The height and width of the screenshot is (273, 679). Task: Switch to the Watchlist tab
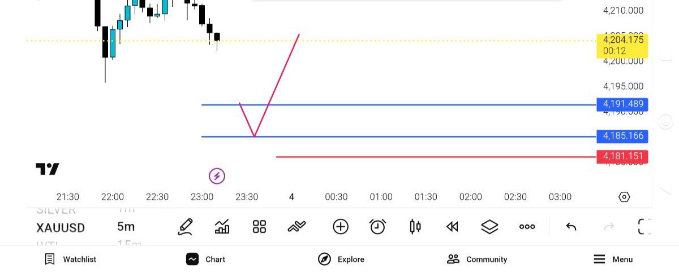click(71, 259)
